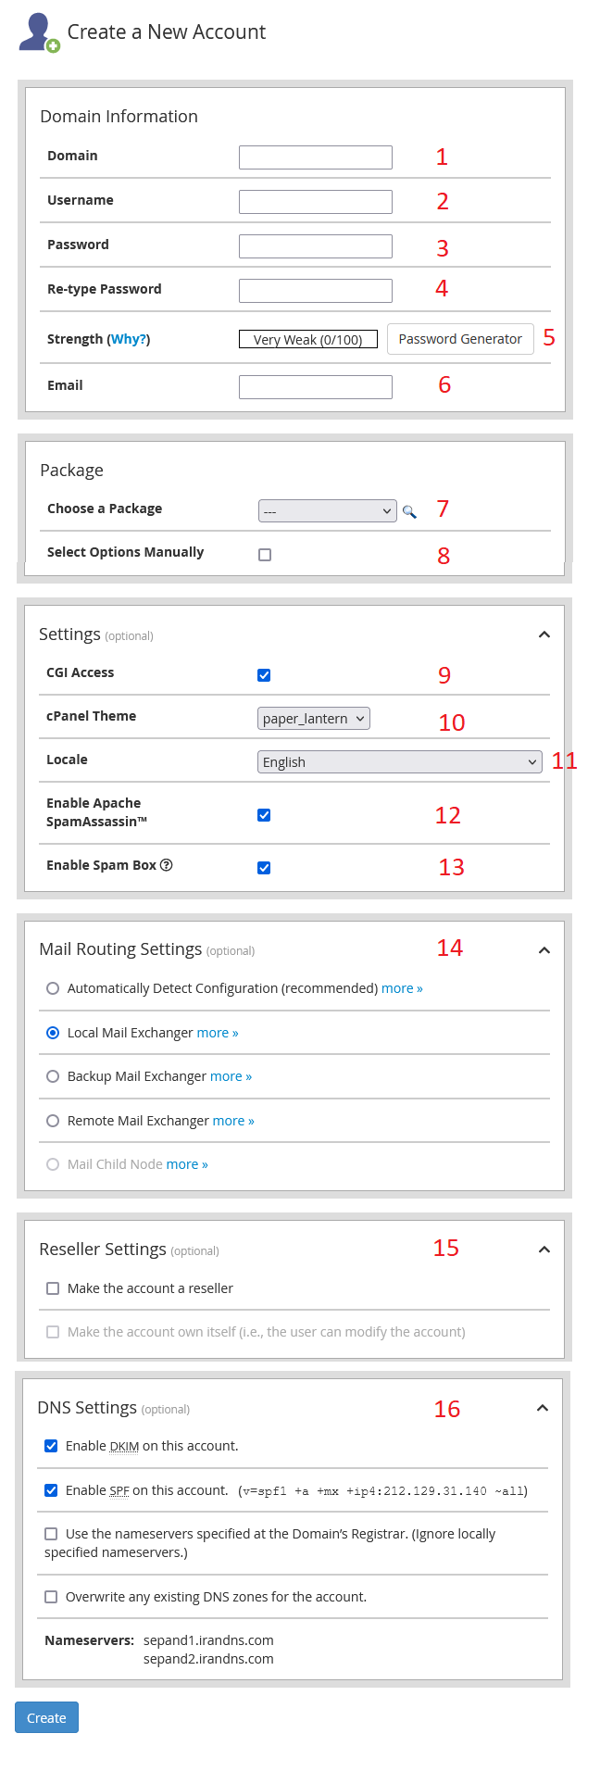Toggle the CGI Access checkbox
The image size is (600, 1771).
(264, 675)
